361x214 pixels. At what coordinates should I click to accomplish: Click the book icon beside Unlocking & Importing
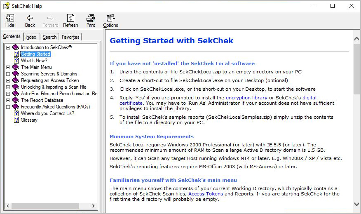click(x=16, y=87)
